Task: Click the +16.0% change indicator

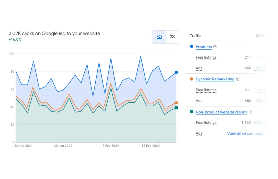Action: coord(15,40)
